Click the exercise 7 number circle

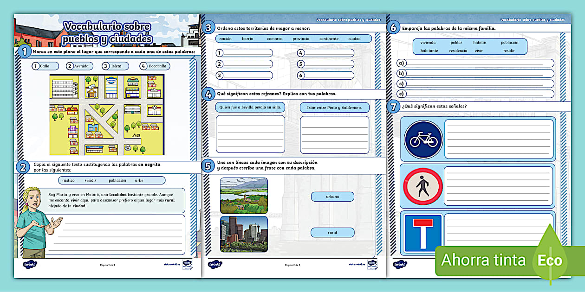click(393, 107)
